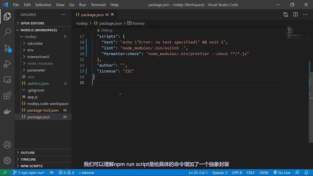Click package.json in the breadcrumb
The width and height of the screenshot is (313, 176).
pyautogui.click(x=108, y=23)
